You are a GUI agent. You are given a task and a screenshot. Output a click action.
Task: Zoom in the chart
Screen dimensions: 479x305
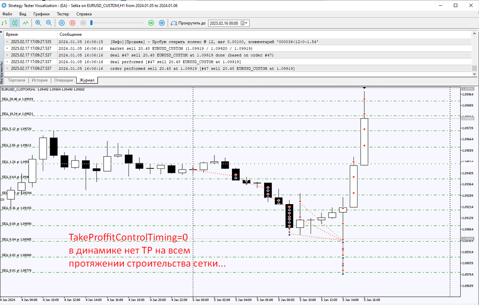click(x=38, y=23)
